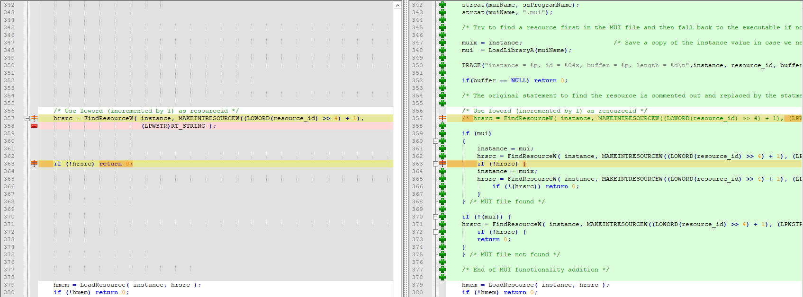Image resolution: width=803 pixels, height=297 pixels.
Task: Click the green added marker on right line 352
Action: [442, 80]
